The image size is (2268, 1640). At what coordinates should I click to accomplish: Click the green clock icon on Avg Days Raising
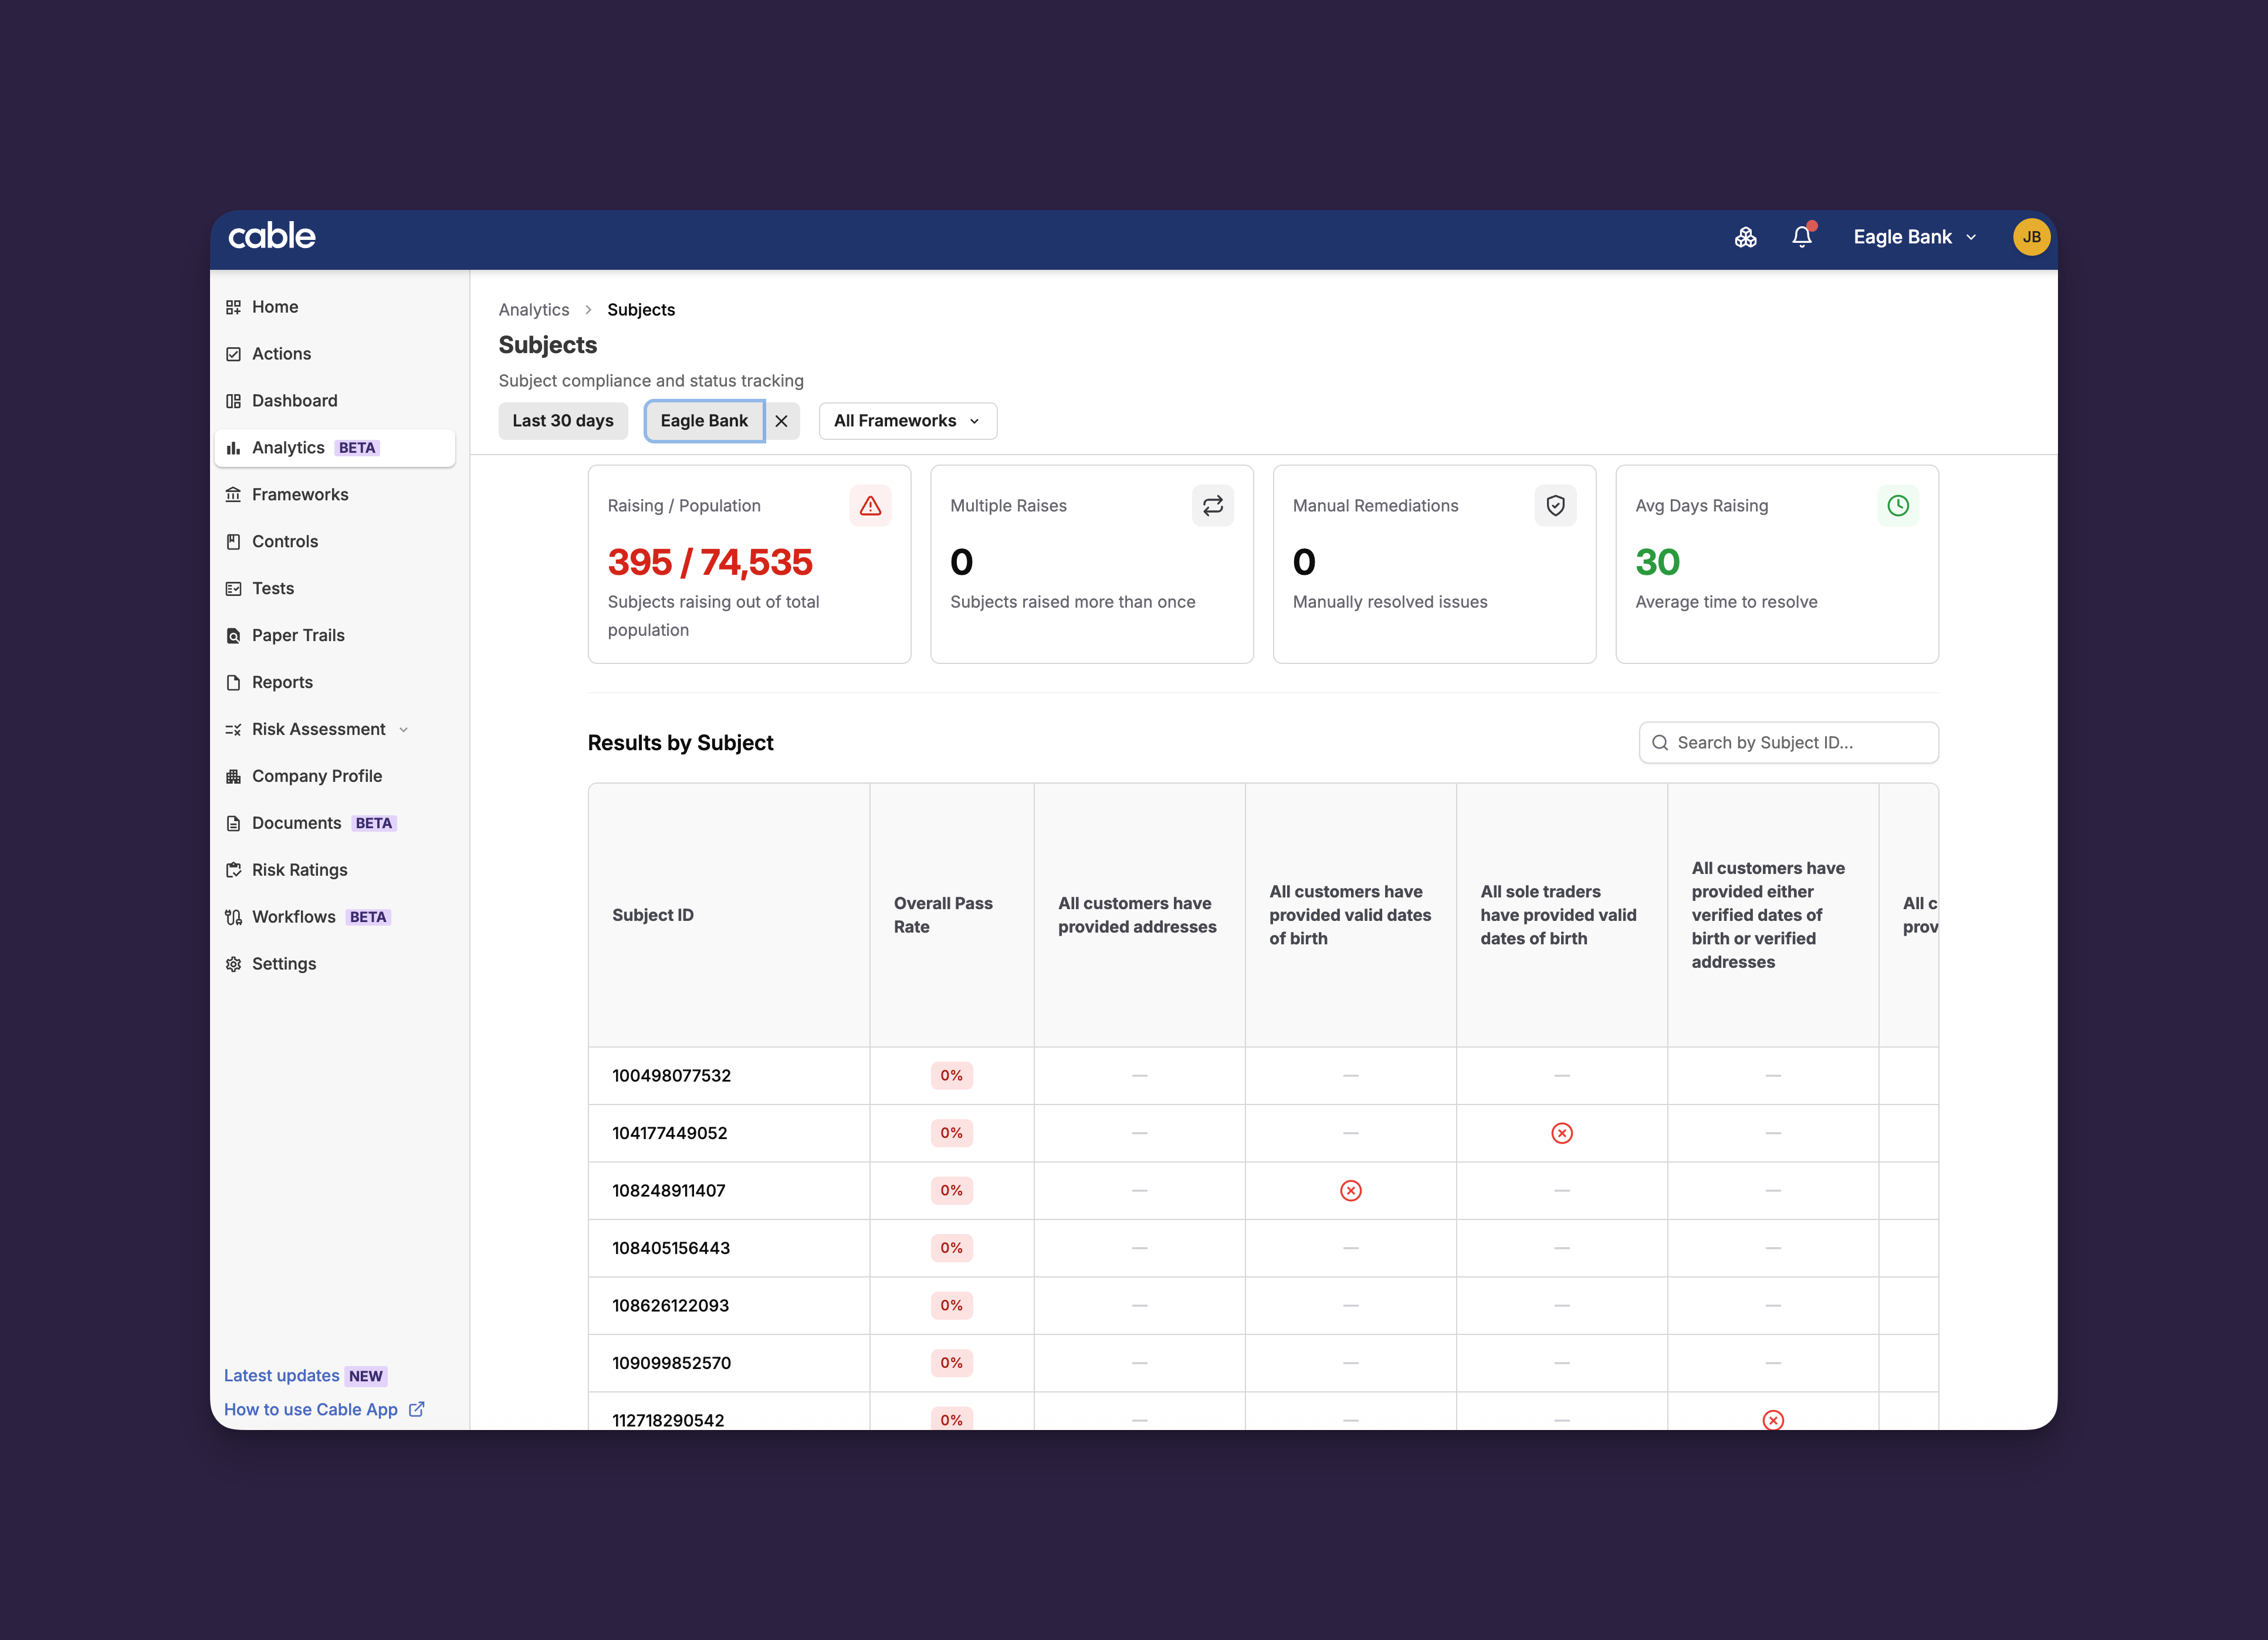point(1897,506)
